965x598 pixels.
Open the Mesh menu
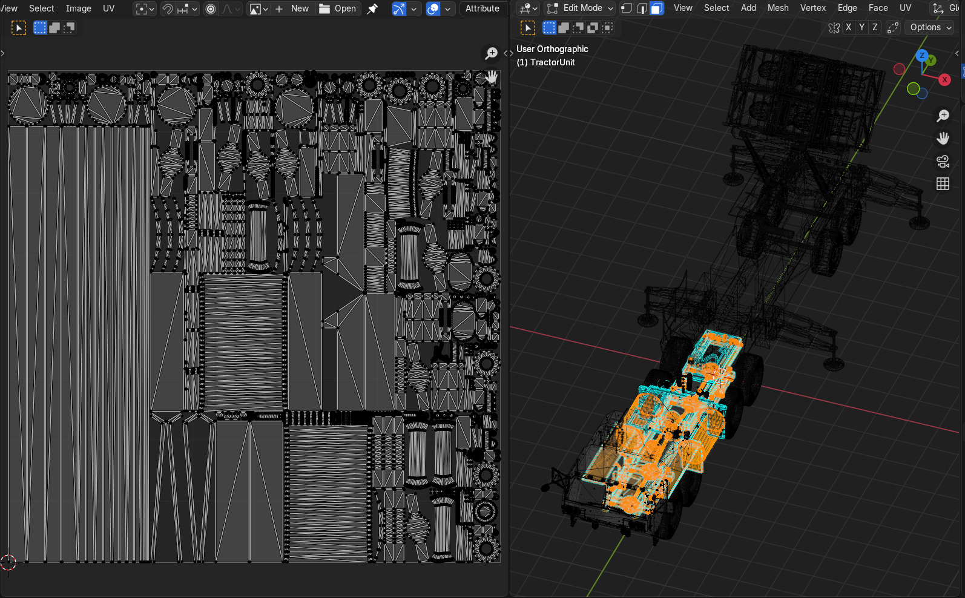pos(777,8)
